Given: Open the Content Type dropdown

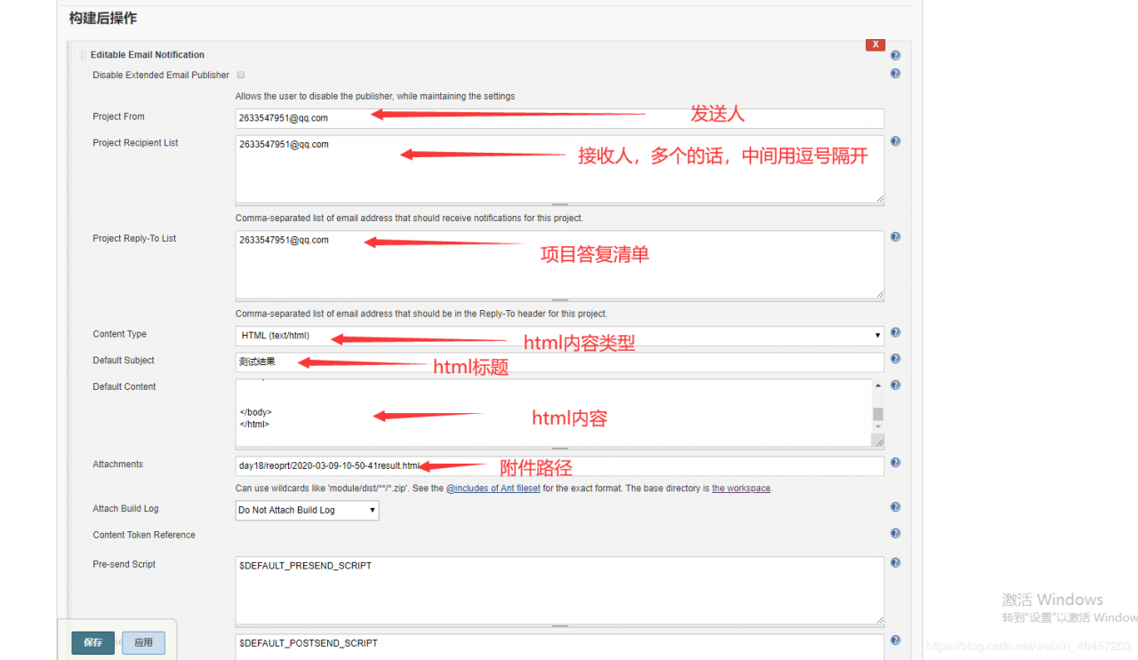Looking at the screenshot, I should 559,336.
